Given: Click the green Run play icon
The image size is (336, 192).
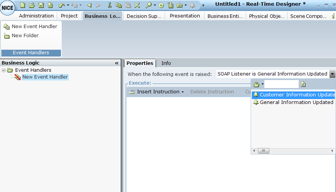Looking at the screenshot, I should [x=161, y=5].
